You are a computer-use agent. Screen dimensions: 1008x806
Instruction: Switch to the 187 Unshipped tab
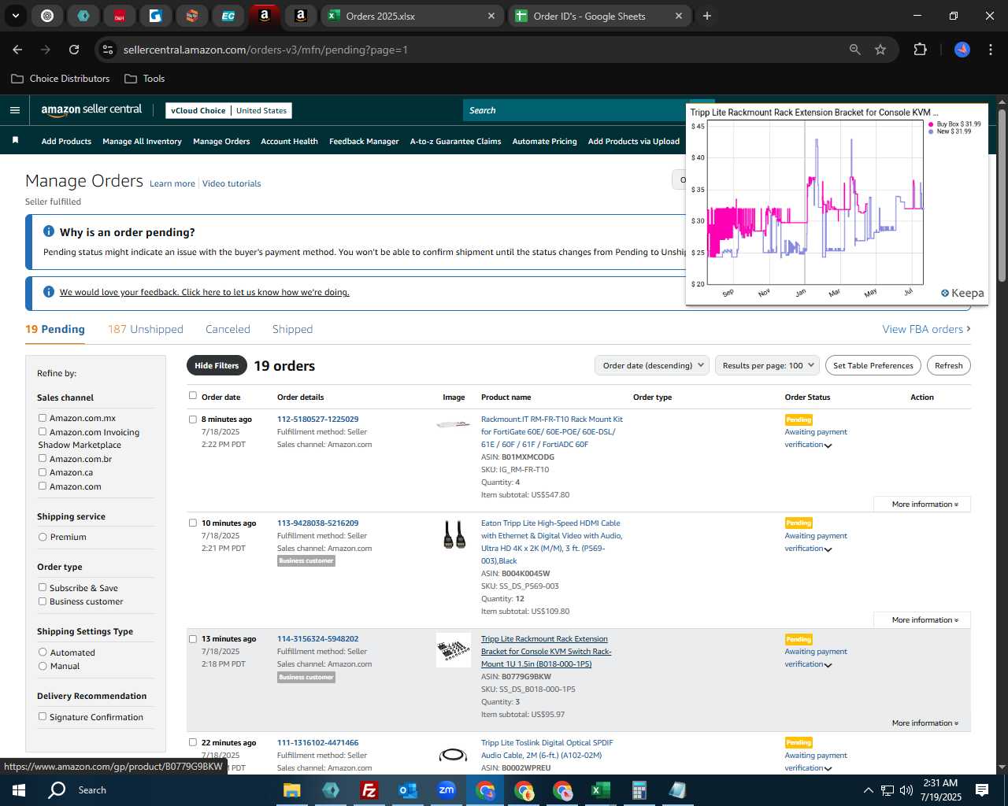click(146, 329)
